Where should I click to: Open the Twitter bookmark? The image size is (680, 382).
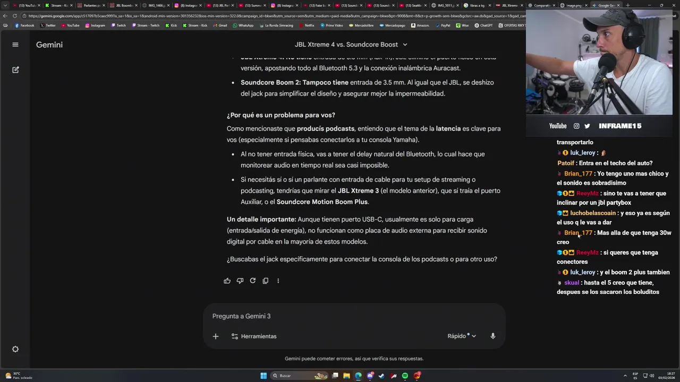(48, 25)
